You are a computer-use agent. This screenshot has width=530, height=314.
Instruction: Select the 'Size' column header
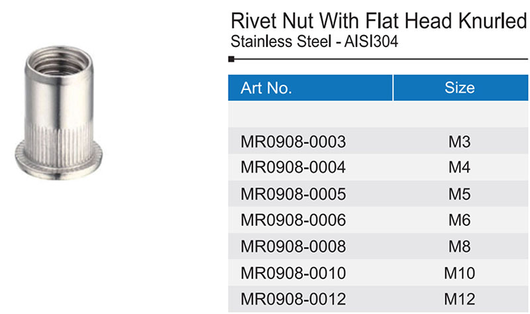pos(459,88)
